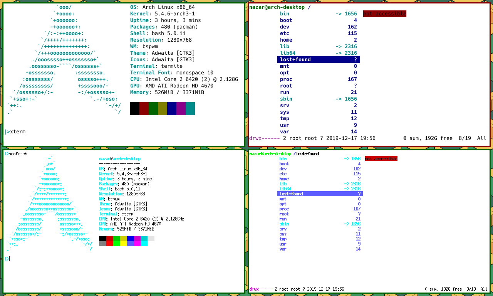493x296 pixels.
Task: Select the var directory in red-bordered ranger window
Action: pyautogui.click(x=319, y=132)
